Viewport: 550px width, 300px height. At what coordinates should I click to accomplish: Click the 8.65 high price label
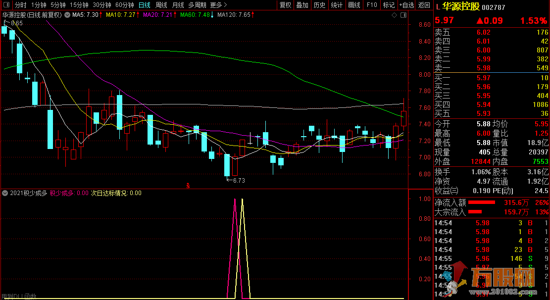[16, 23]
